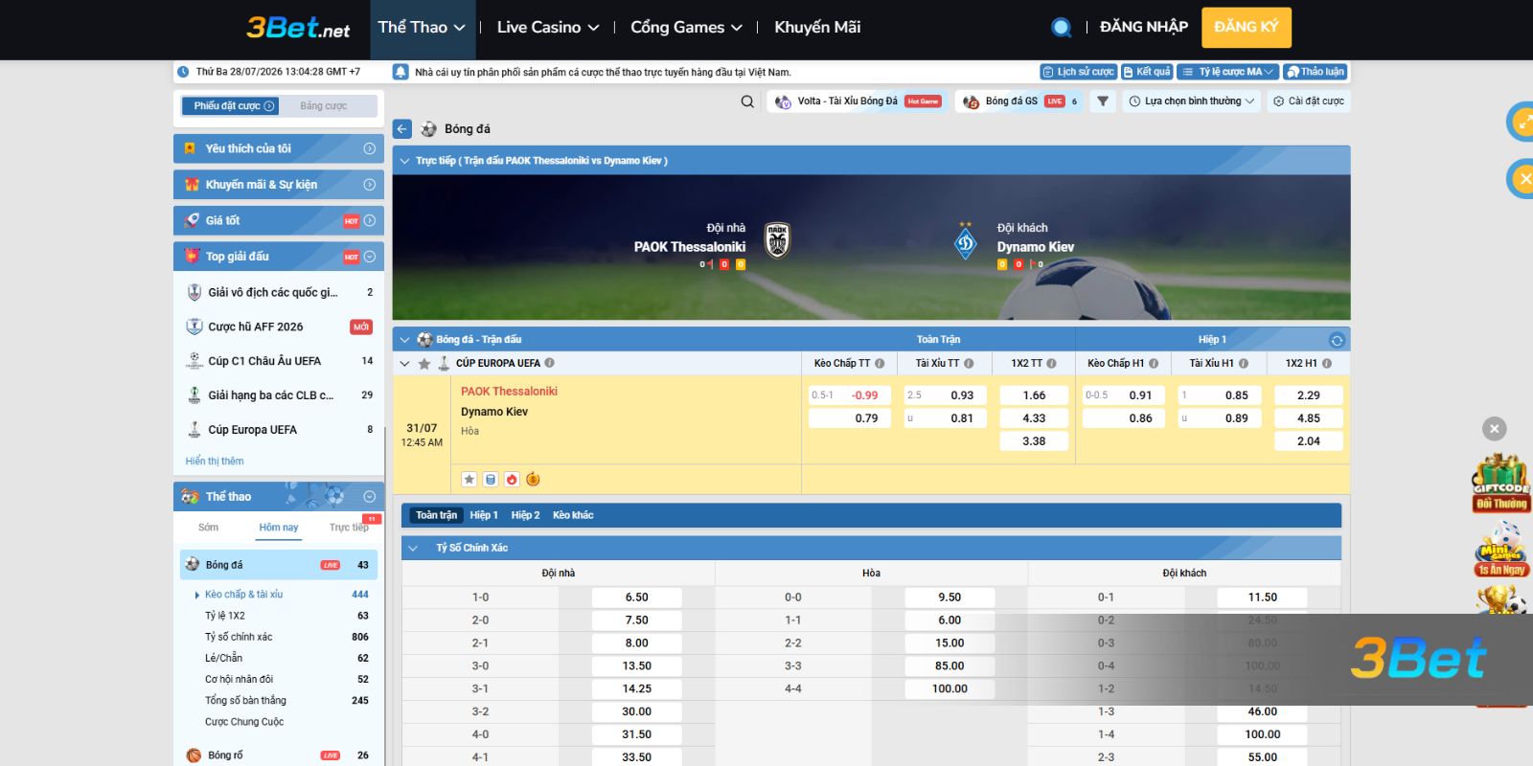Viewport: 1533px width, 766px height.
Task: Select the Hôm nay tab in Thể thao
Action: point(279,528)
